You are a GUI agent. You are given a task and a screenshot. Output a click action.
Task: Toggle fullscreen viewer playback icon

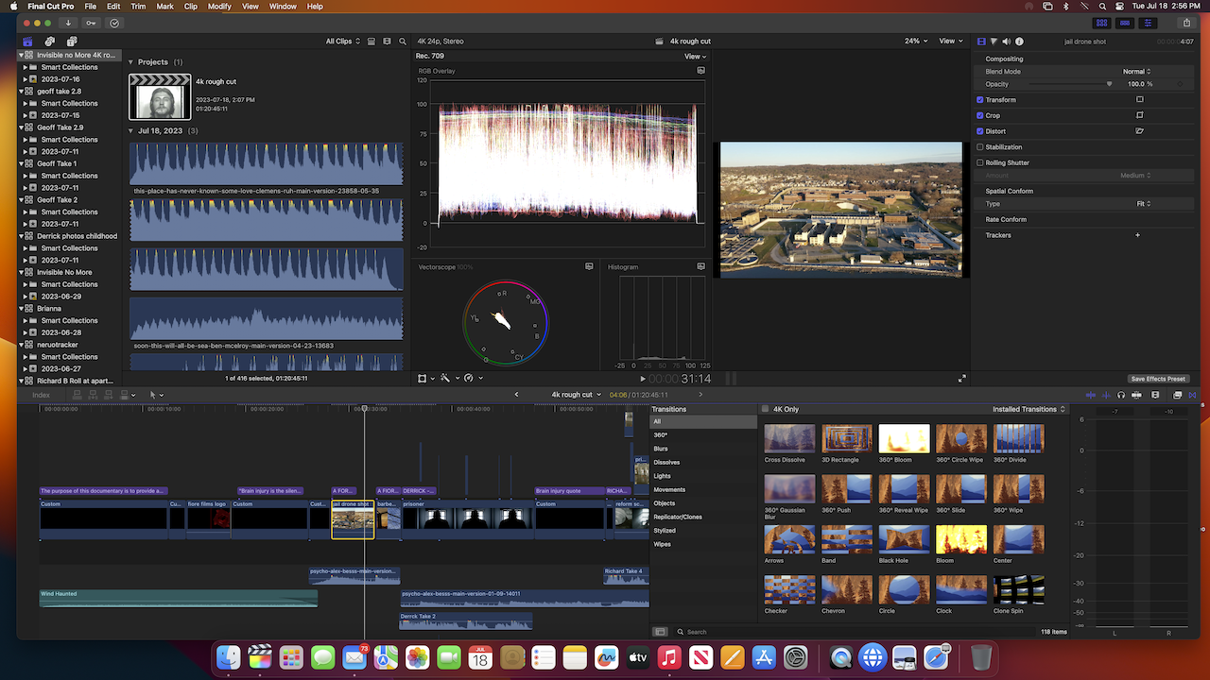point(962,379)
